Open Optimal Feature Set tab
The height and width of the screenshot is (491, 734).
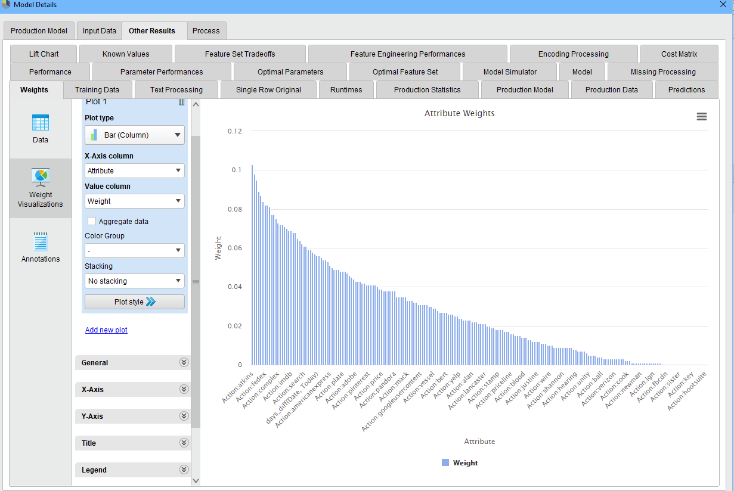click(x=405, y=72)
